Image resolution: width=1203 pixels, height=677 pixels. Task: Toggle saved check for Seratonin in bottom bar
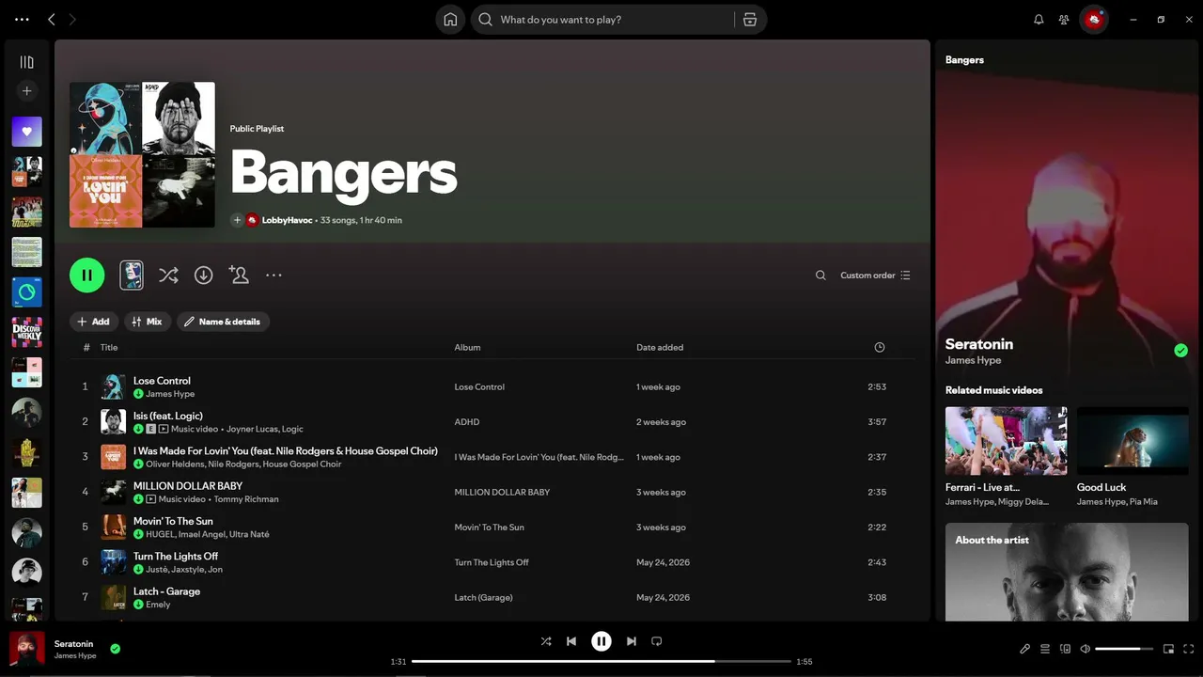point(115,649)
